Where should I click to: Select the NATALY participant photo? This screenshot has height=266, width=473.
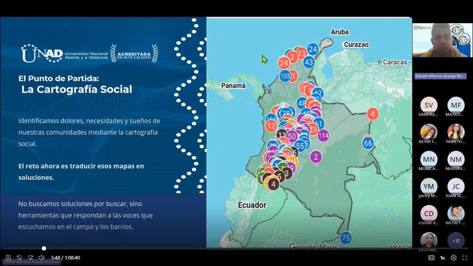[x=456, y=213]
